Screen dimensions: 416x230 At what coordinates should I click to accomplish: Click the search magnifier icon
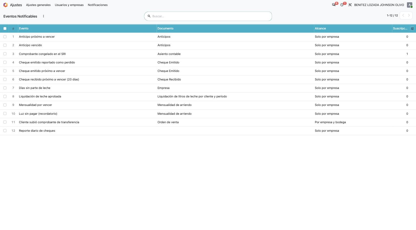[149, 16]
